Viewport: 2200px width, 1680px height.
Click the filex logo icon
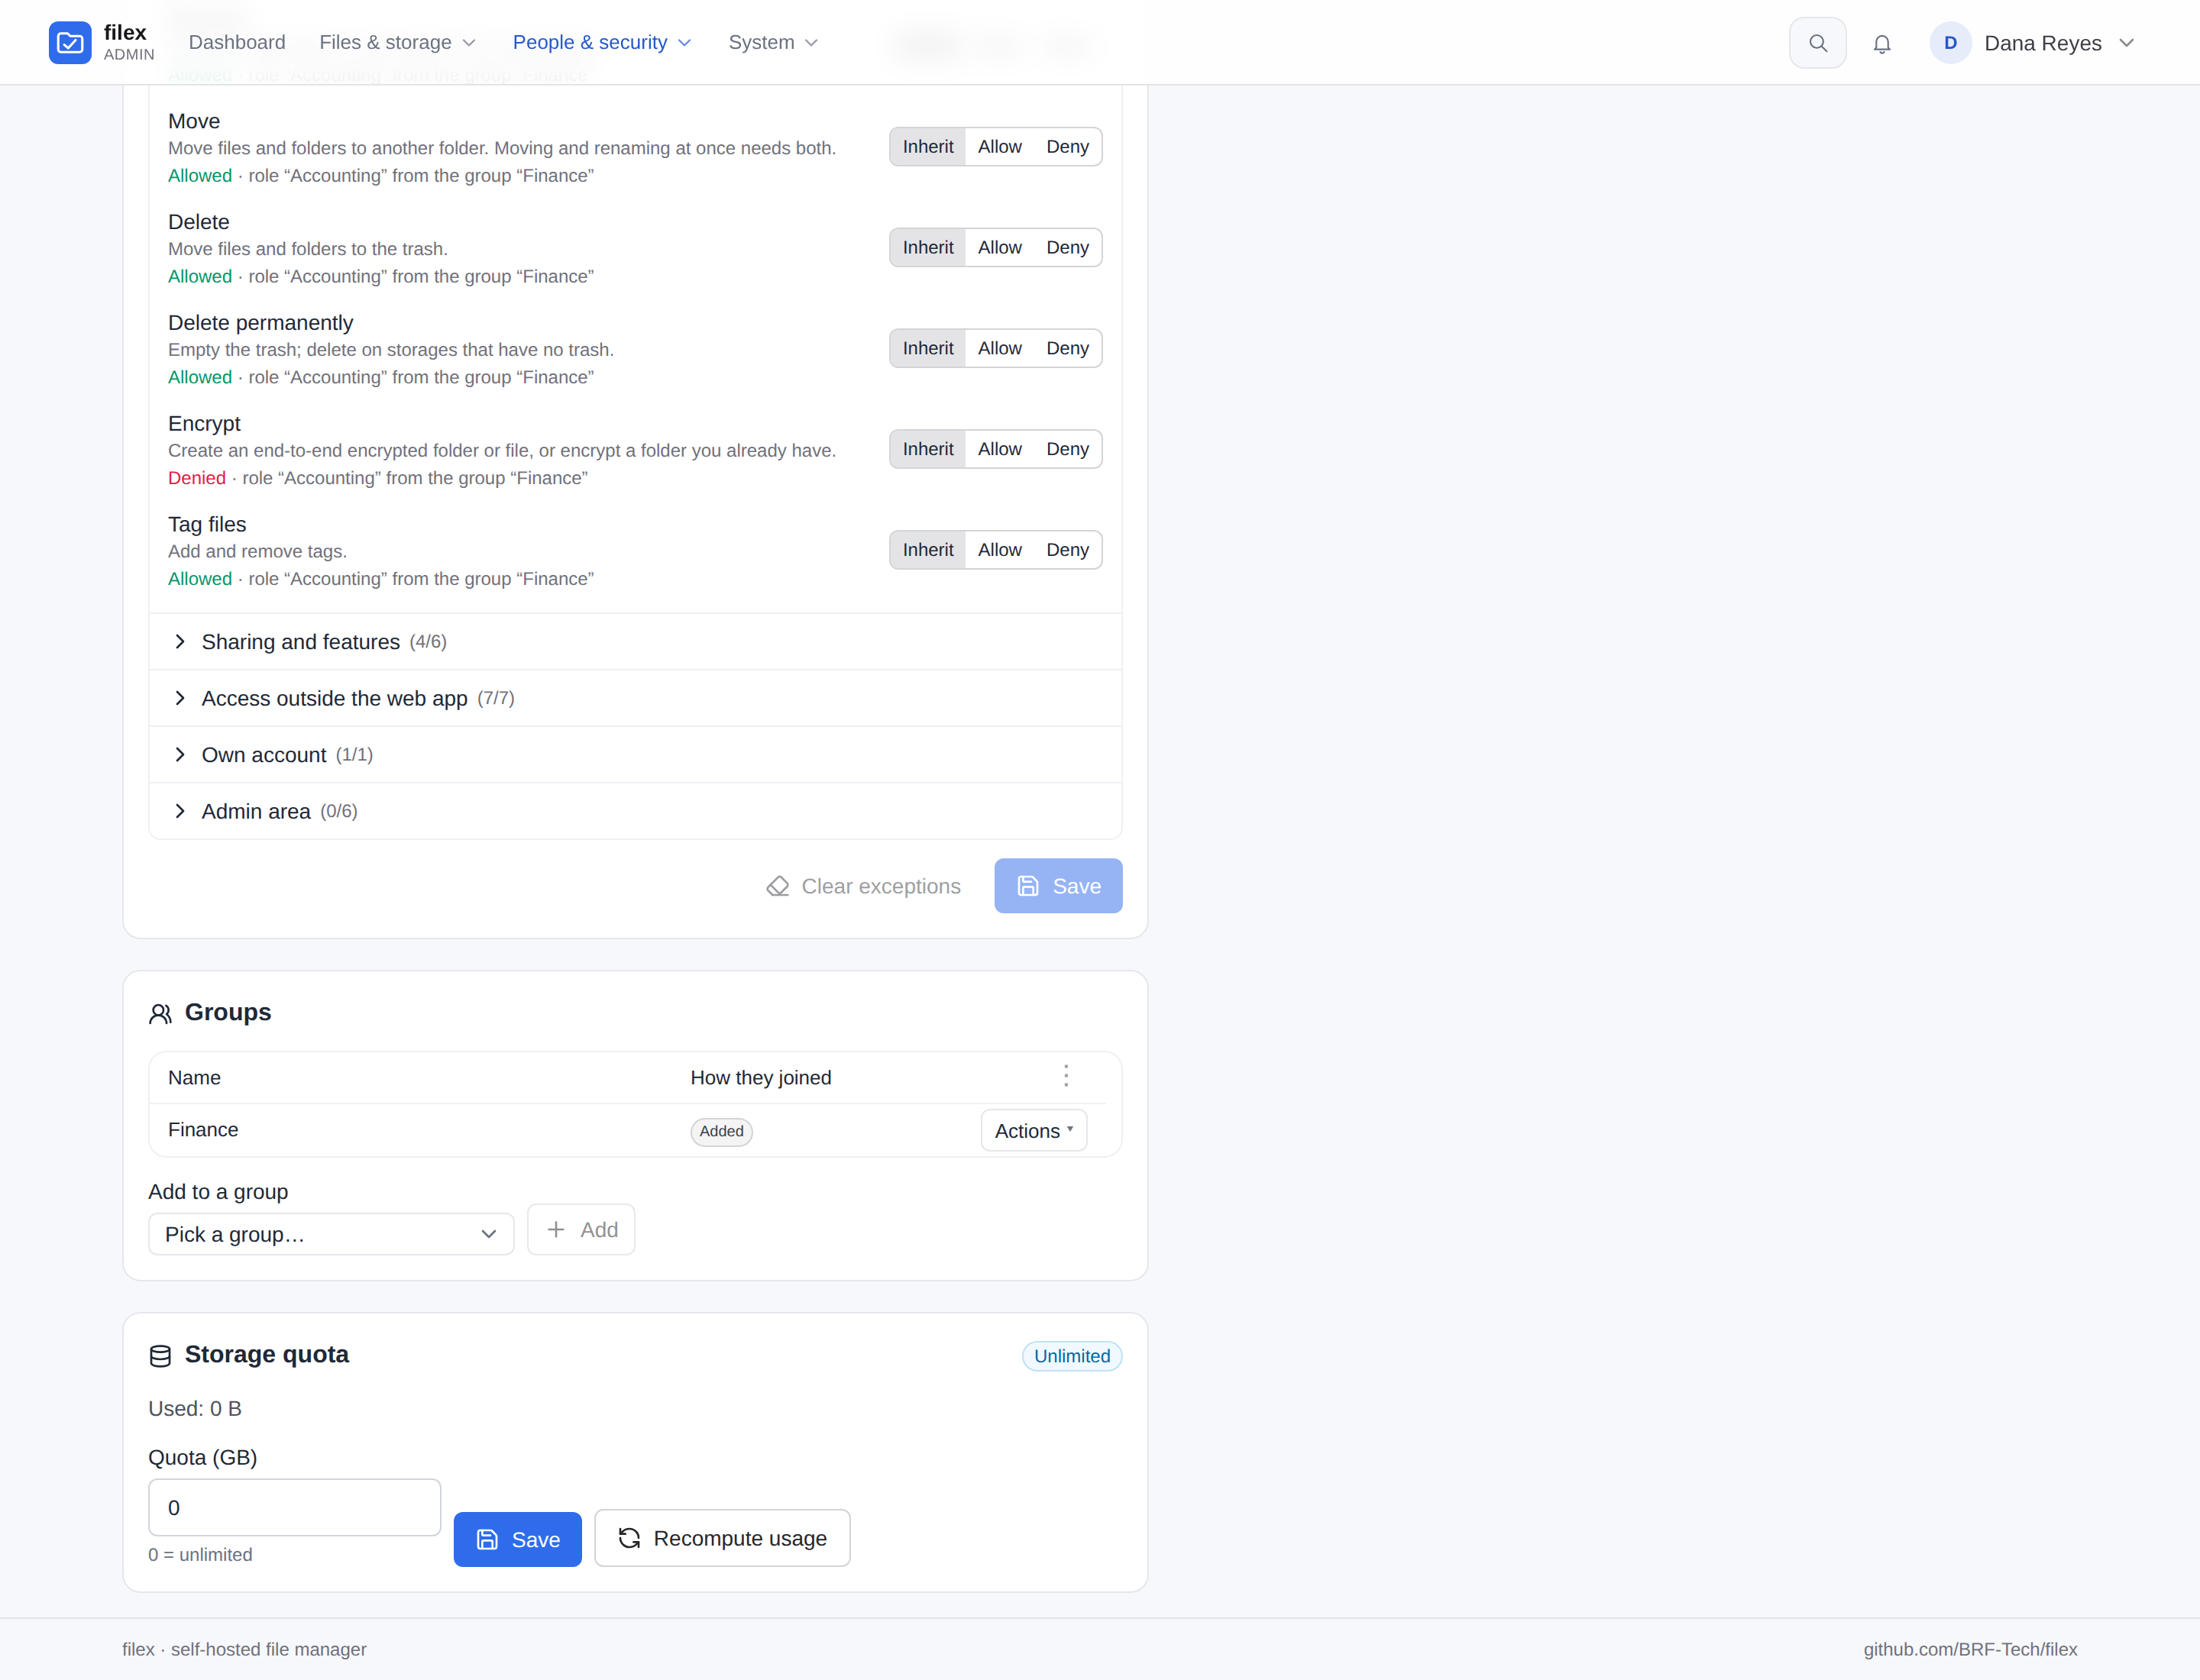(x=70, y=42)
